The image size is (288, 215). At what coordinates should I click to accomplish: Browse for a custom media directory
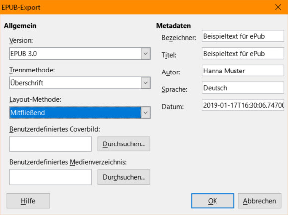pyautogui.click(x=124, y=177)
